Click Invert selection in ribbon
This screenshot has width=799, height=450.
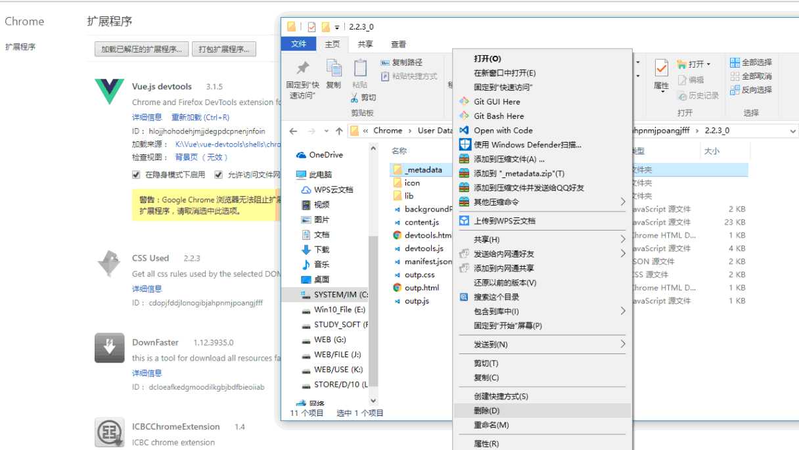751,90
